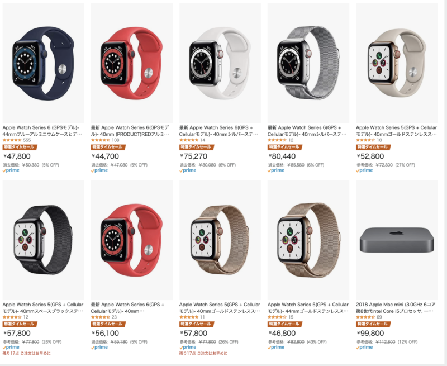Click the 特選タイムセール badge on the ¥46,800 watch
The image size is (447, 366).
click(285, 324)
